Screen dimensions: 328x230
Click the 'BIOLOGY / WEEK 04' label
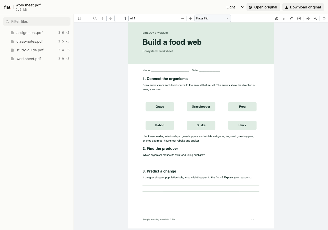pos(155,33)
